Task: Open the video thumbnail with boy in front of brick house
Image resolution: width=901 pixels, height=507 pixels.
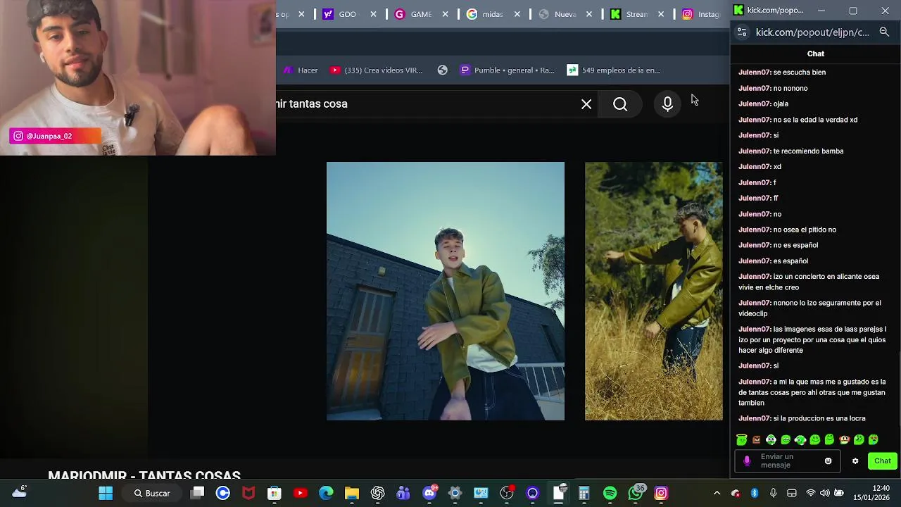Action: pos(446,291)
